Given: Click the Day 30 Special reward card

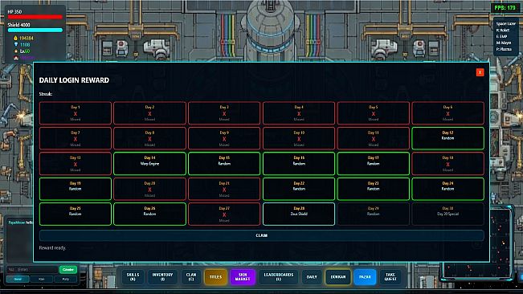Looking at the screenshot, I should tap(447, 214).
